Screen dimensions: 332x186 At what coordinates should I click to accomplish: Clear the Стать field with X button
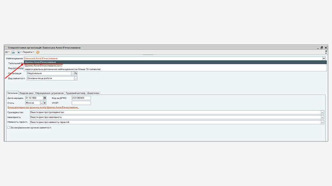pyautogui.click(x=45, y=103)
